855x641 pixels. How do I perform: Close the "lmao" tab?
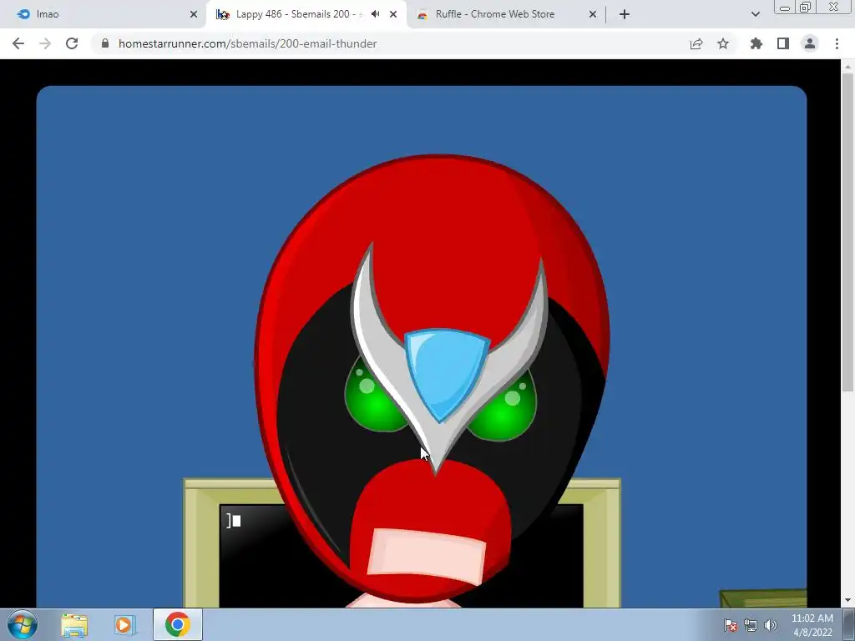click(x=194, y=14)
